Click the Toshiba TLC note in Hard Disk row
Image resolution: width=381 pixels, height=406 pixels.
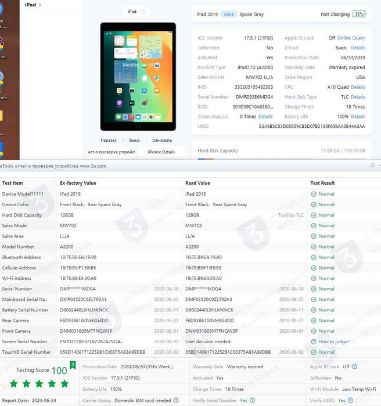[x=291, y=215]
